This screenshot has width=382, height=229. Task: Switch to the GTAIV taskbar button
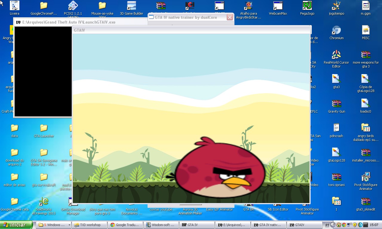[x=305, y=225]
